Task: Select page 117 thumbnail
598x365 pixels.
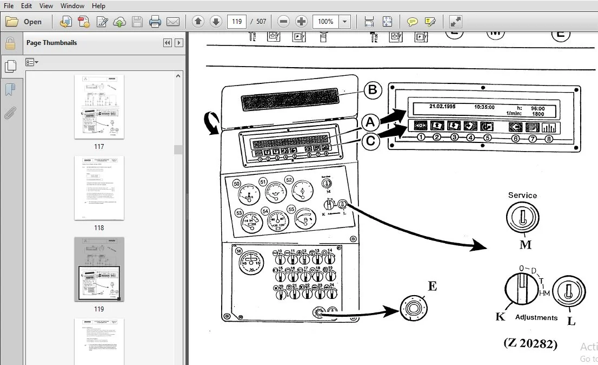Action: [99, 107]
